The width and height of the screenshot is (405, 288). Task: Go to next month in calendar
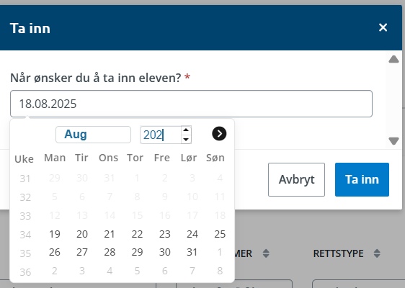point(219,134)
